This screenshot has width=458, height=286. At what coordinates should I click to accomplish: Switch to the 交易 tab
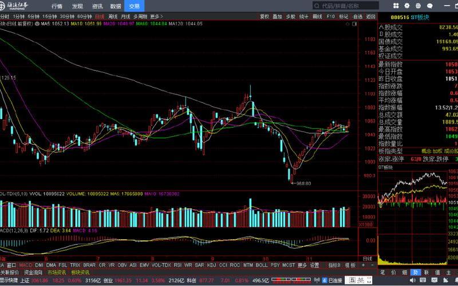134,6
